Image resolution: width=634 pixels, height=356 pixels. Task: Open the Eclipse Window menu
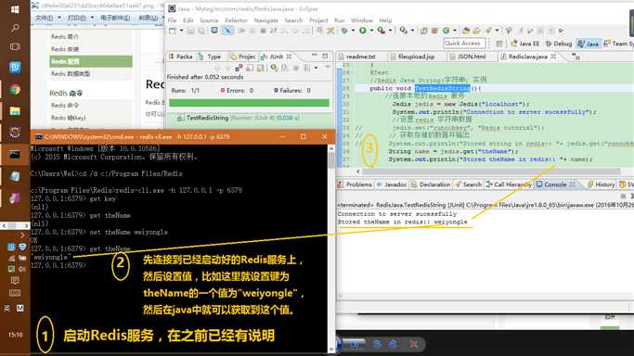tap(361, 20)
